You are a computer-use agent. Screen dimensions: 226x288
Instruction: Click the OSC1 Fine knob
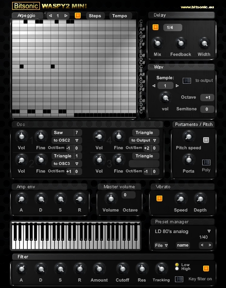(x=41, y=136)
